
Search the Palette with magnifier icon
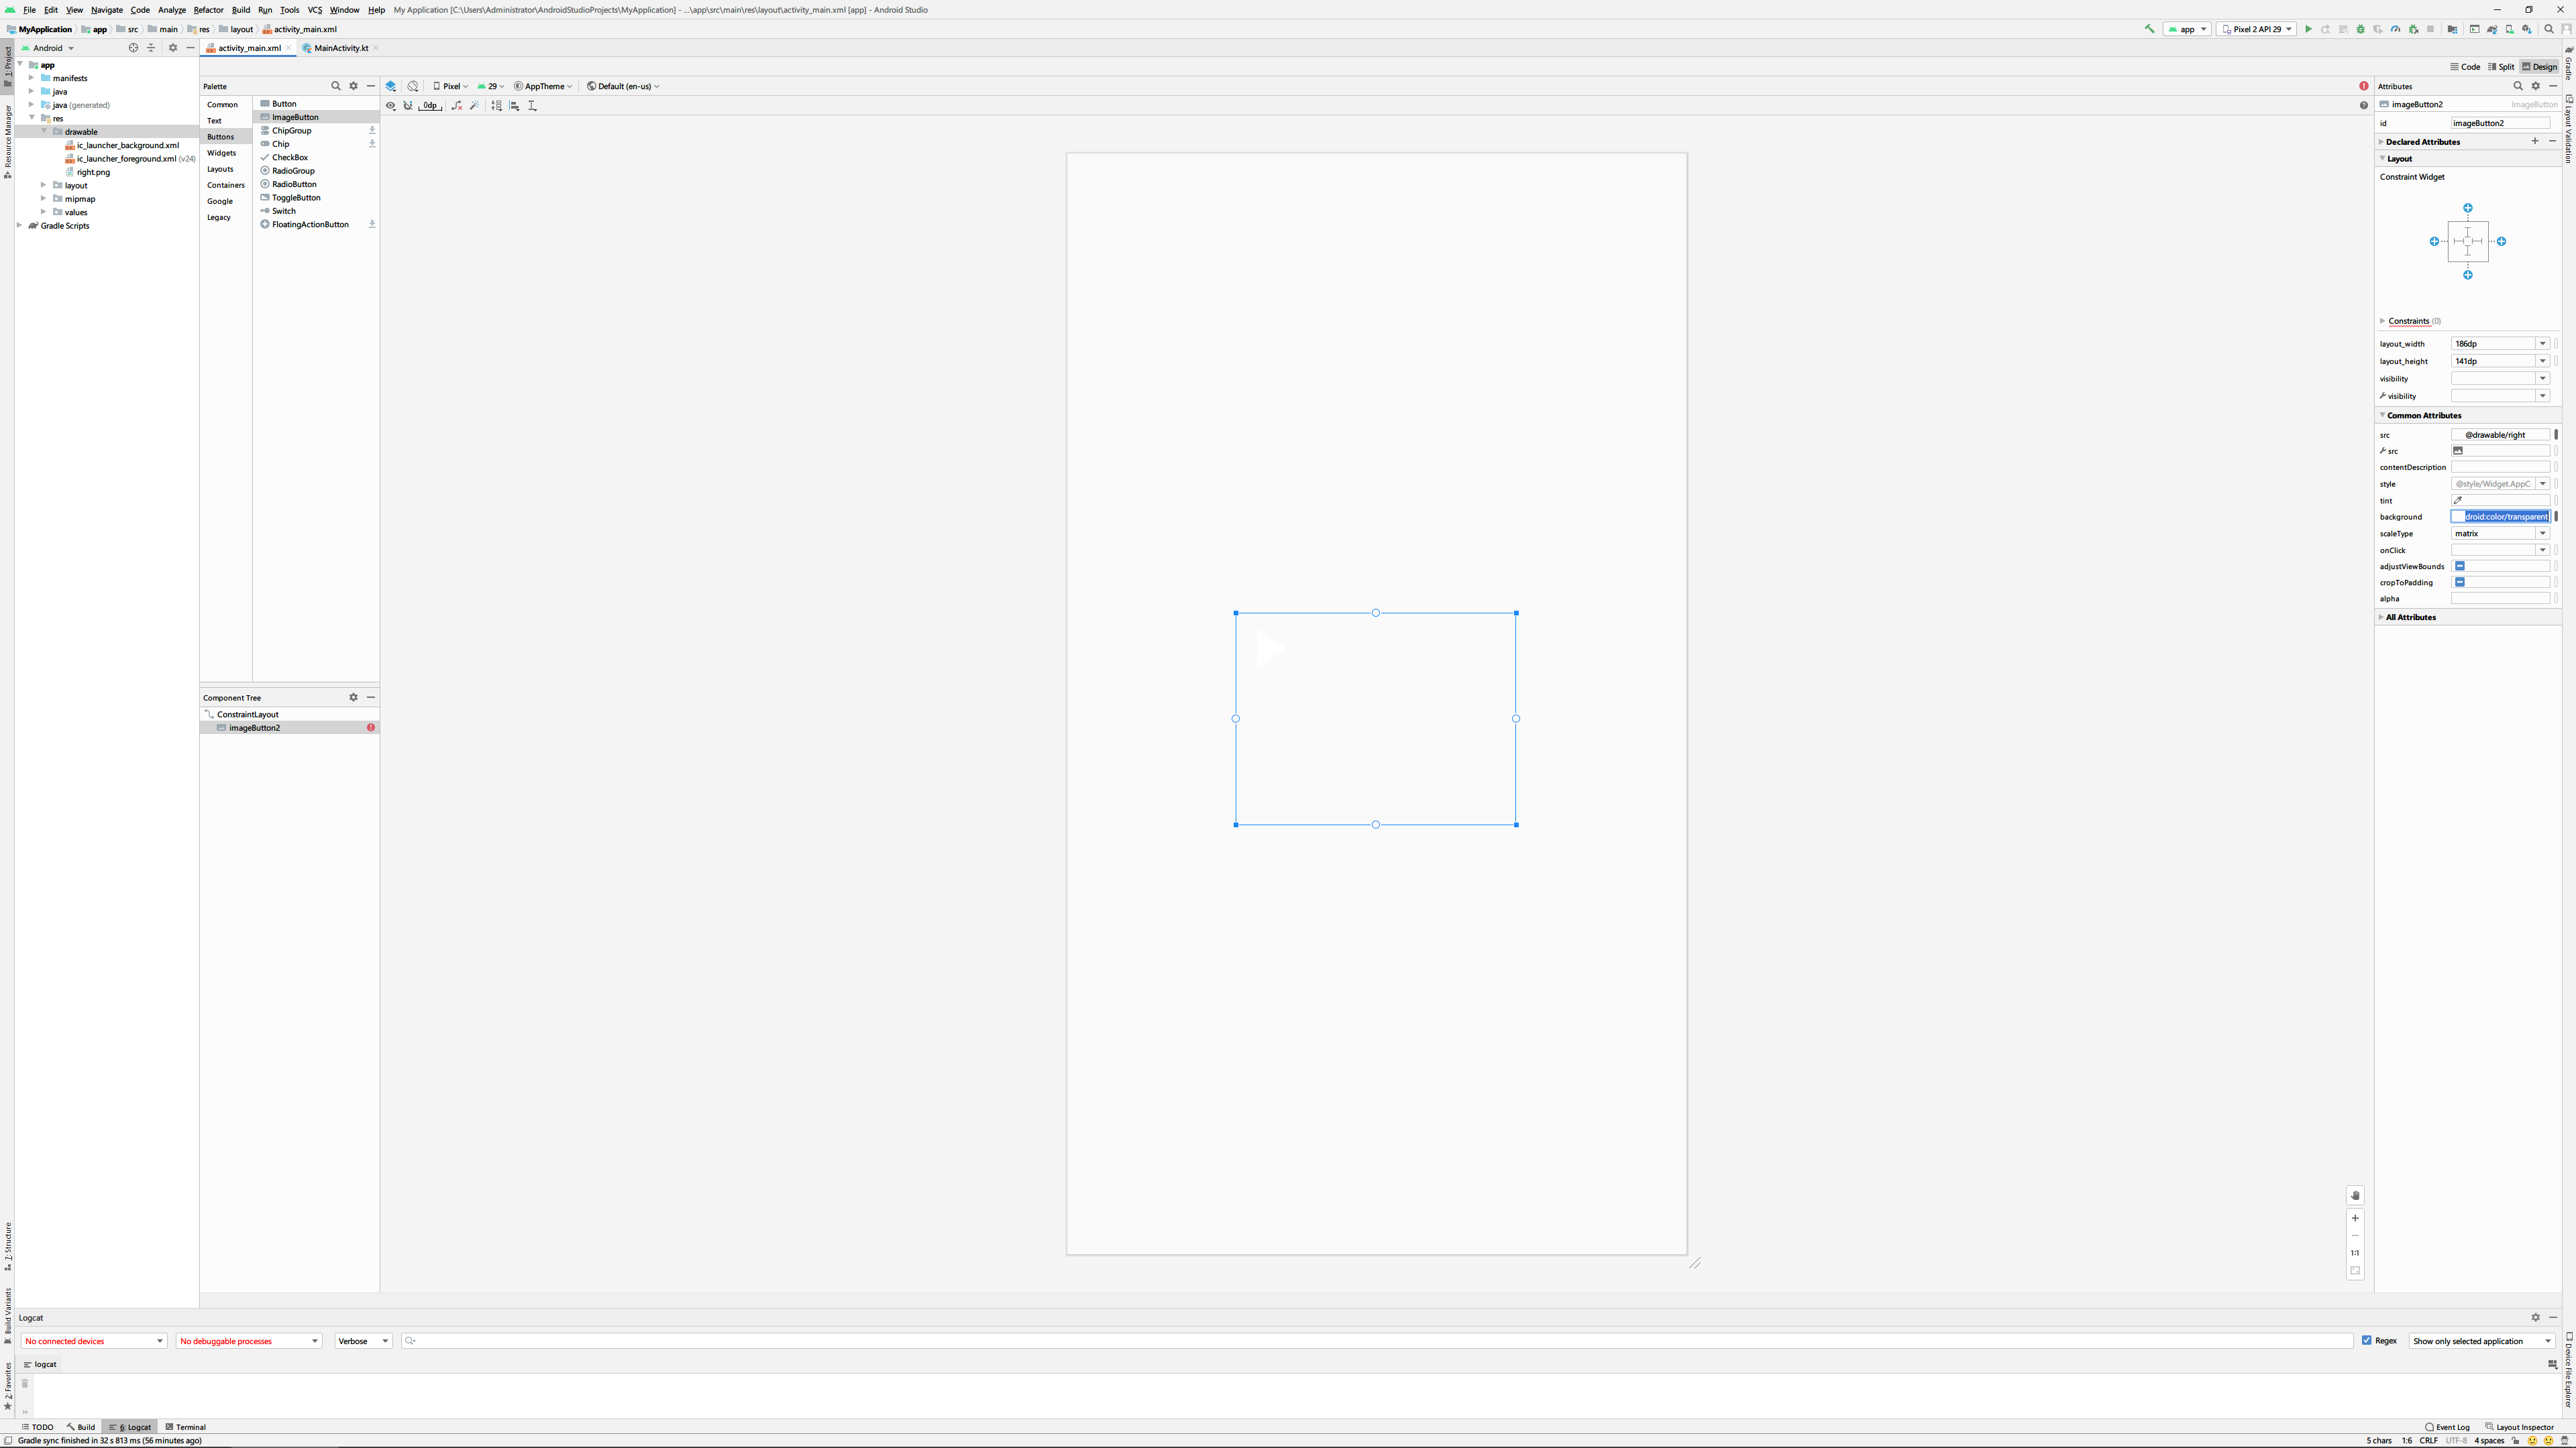pos(336,86)
